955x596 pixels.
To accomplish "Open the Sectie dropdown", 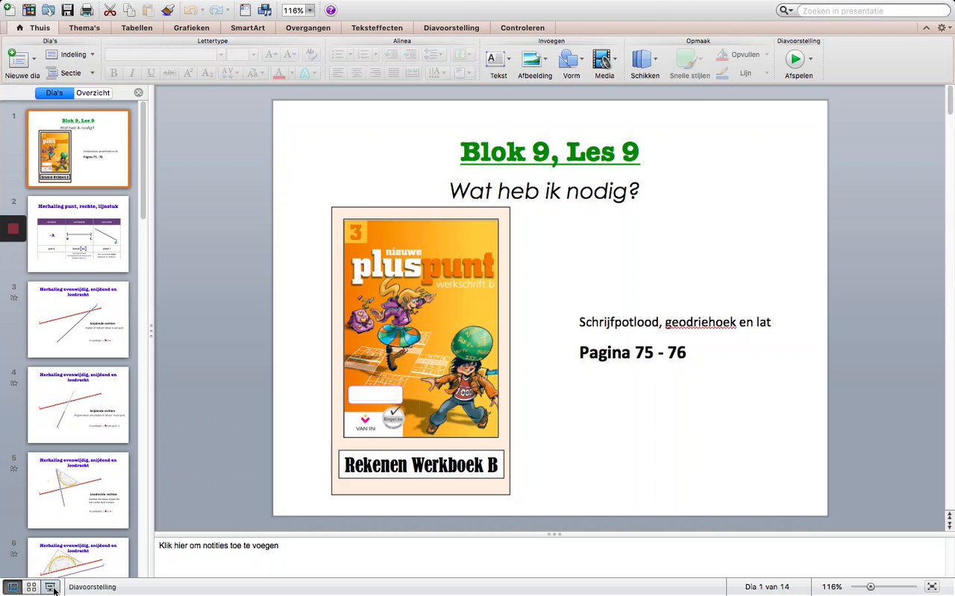I will pyautogui.click(x=70, y=73).
